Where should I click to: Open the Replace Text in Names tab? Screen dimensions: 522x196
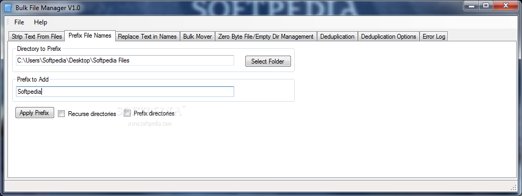(147, 37)
